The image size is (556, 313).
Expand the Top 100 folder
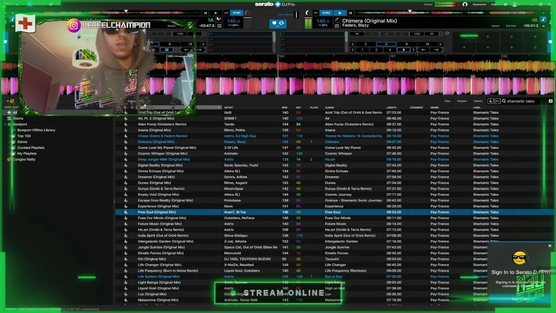10,136
